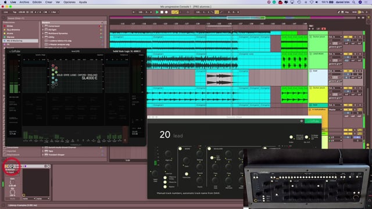
Task: Expand the Compressor folder in browser
Action: tap(43, 26)
